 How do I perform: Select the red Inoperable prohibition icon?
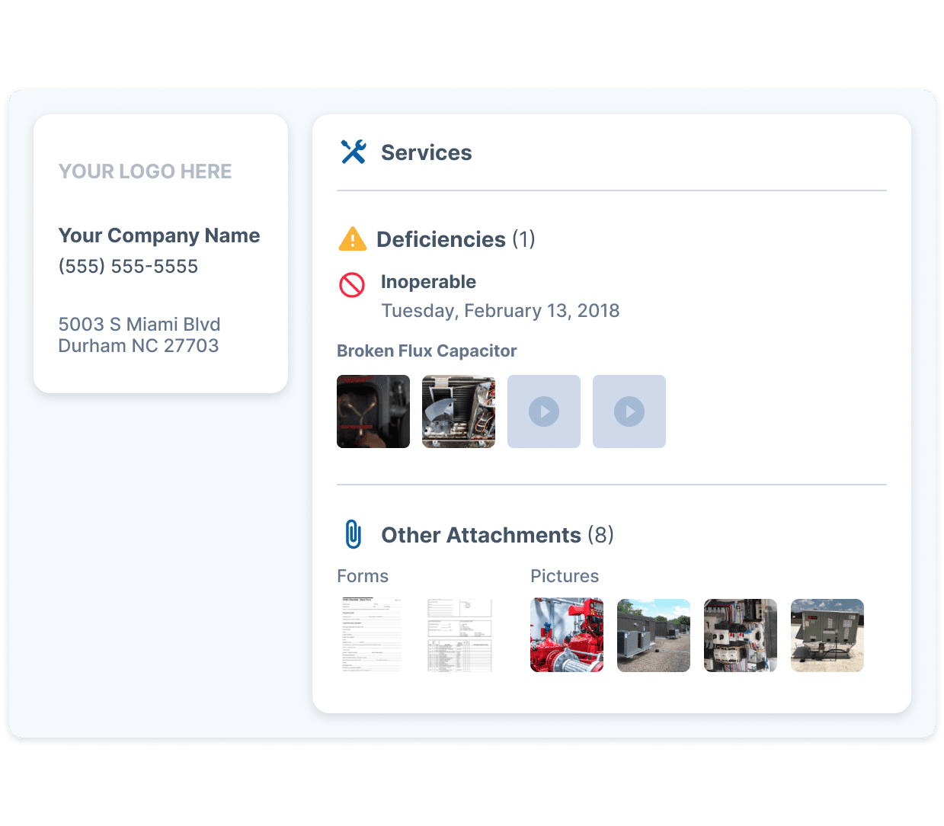point(350,284)
